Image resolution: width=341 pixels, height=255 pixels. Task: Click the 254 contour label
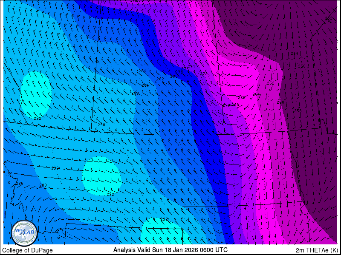click(x=295, y=54)
